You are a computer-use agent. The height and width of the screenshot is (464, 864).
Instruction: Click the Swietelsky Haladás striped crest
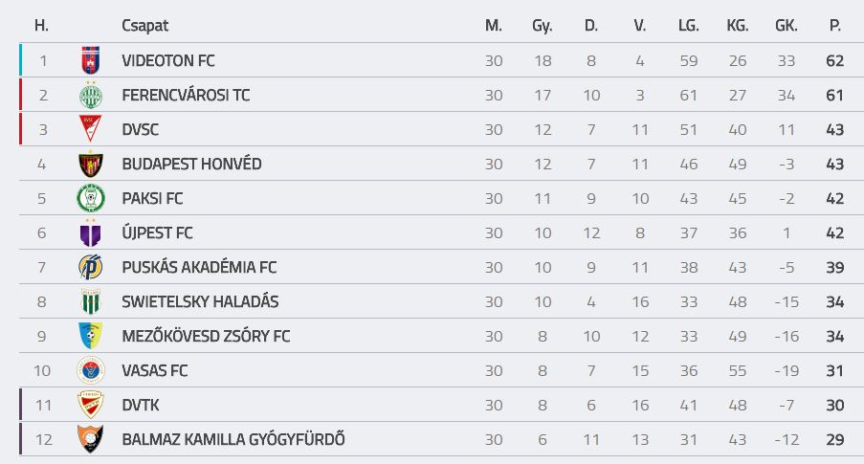click(90, 301)
